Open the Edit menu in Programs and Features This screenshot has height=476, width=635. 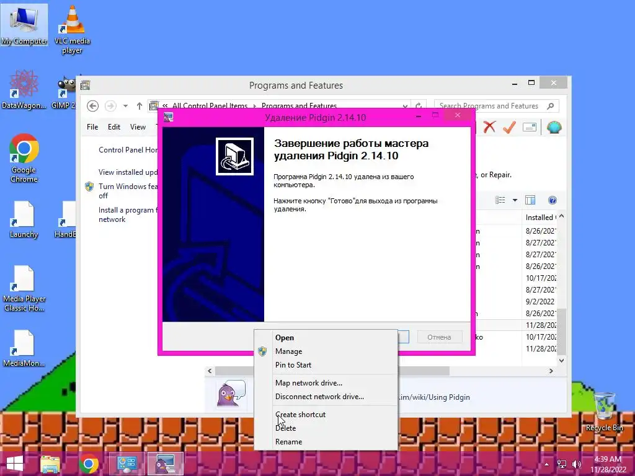coord(114,126)
